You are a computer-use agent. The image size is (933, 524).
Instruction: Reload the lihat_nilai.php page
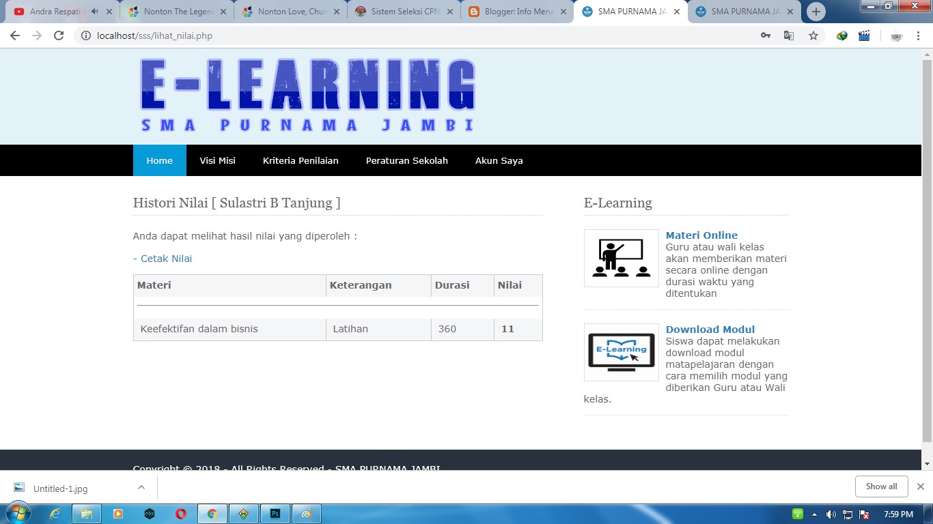[59, 35]
